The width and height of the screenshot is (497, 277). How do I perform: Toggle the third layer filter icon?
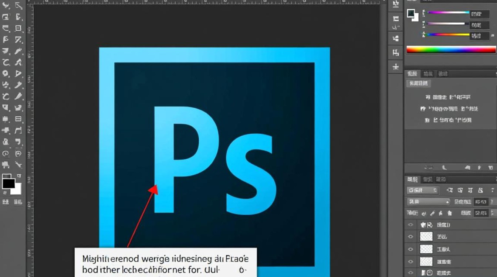click(470, 191)
